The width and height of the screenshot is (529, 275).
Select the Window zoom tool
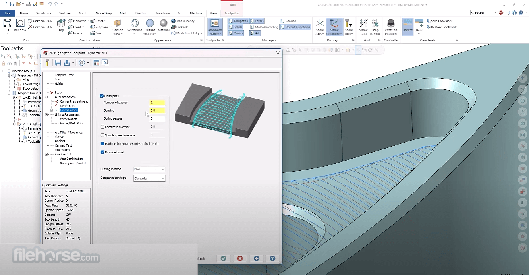click(x=20, y=25)
